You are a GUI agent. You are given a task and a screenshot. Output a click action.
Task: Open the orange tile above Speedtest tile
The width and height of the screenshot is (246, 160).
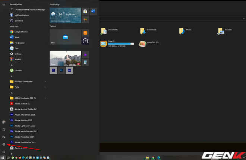click(x=85, y=33)
